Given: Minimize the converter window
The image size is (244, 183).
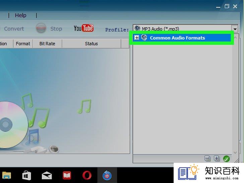Looking at the screenshot, I should pos(218,7).
